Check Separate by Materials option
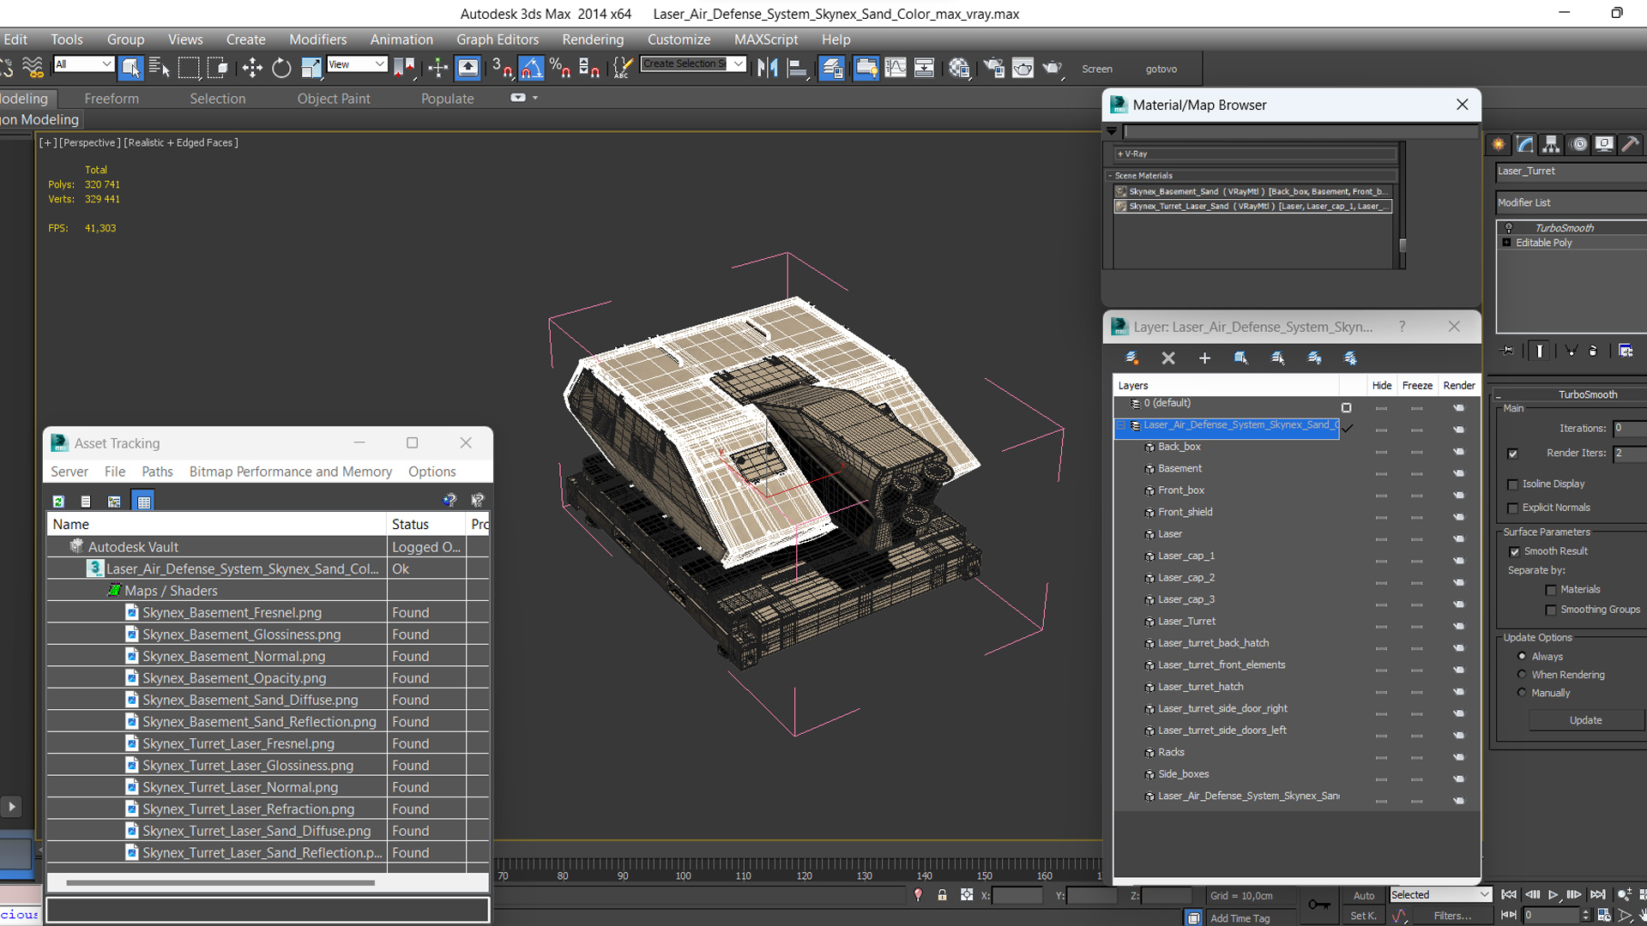Viewport: 1647px width, 926px height. (x=1551, y=590)
